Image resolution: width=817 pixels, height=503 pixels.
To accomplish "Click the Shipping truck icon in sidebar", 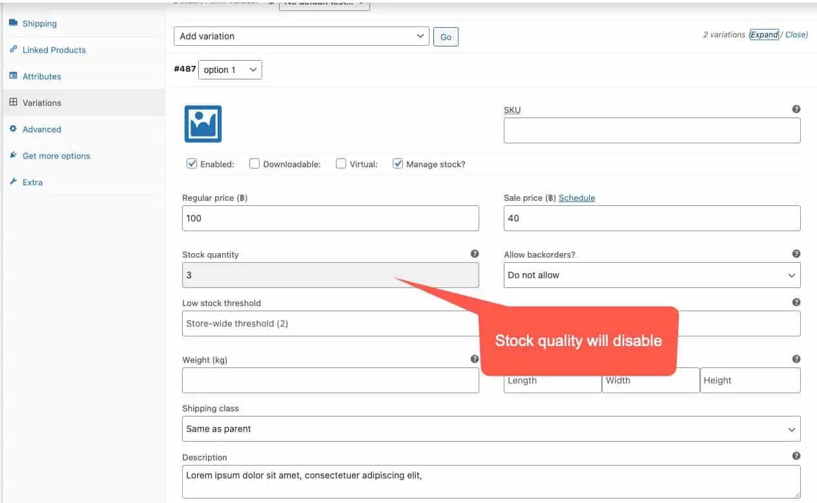I will coord(13,23).
